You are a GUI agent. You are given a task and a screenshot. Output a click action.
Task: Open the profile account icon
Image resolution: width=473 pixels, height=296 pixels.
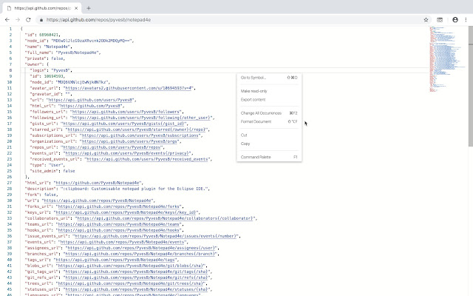(455, 20)
